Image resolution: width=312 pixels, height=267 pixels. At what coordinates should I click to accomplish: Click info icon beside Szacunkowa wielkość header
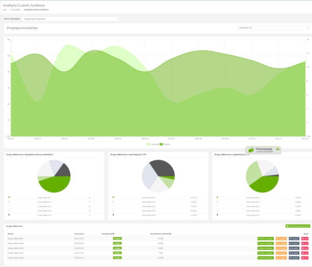[x=170, y=234]
